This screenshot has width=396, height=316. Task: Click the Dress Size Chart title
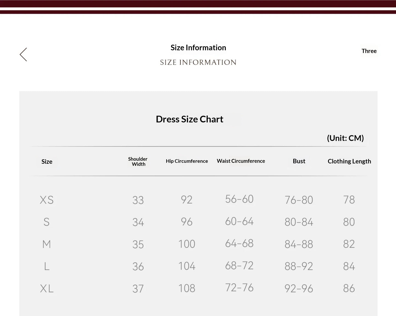pos(189,119)
